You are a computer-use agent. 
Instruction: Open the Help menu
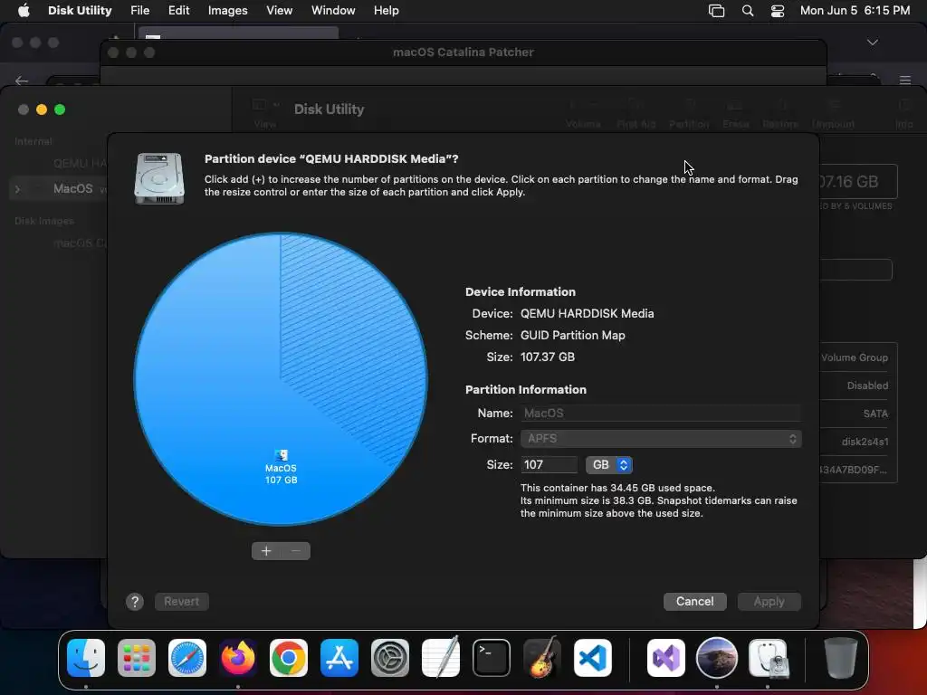coord(386,11)
